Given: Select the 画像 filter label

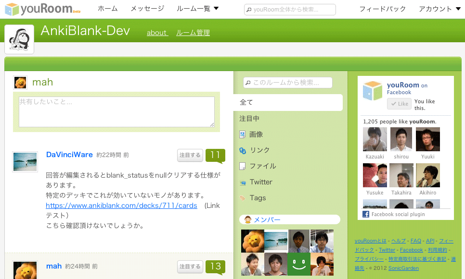Looking at the screenshot, I should [256, 134].
